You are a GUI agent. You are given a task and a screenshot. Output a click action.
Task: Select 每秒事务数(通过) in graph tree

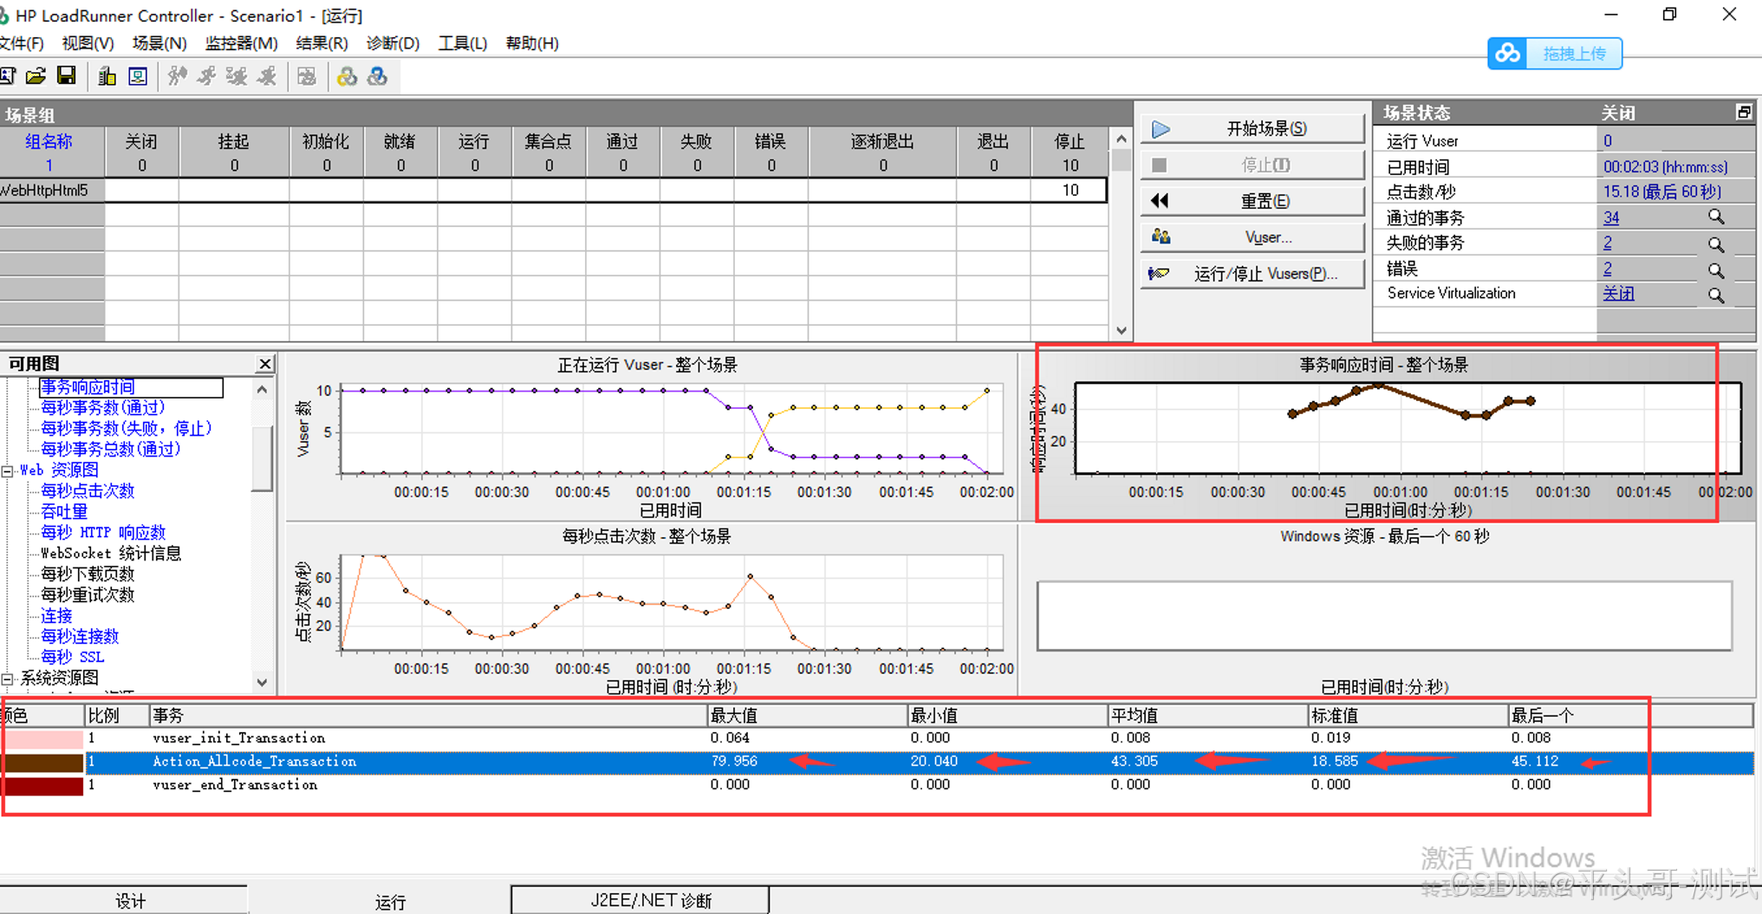pyautogui.click(x=102, y=407)
